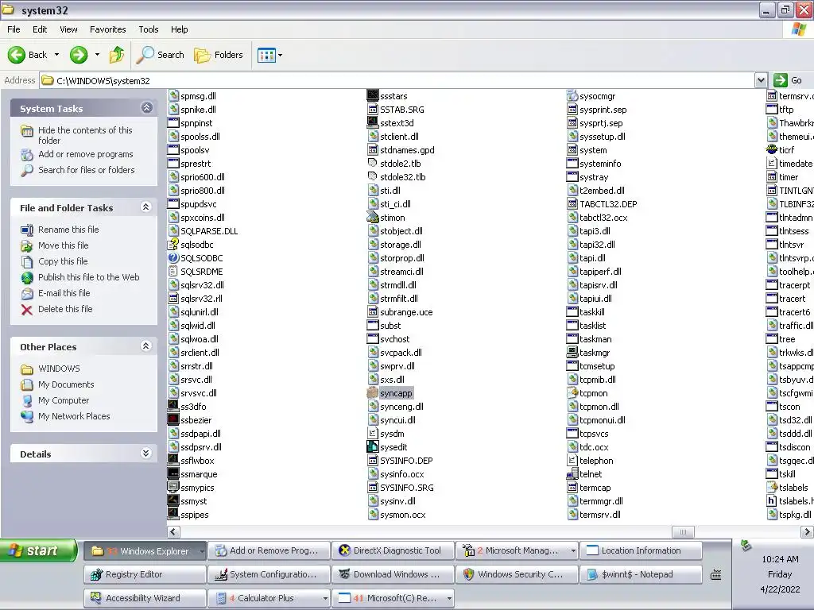Click the Views icon in toolbar
Image resolution: width=814 pixels, height=610 pixels.
(266, 55)
